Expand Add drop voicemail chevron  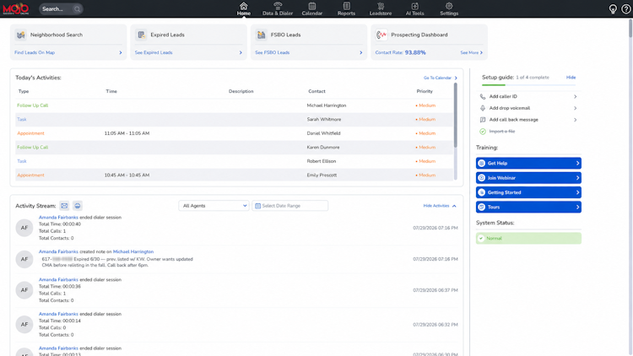tap(576, 108)
